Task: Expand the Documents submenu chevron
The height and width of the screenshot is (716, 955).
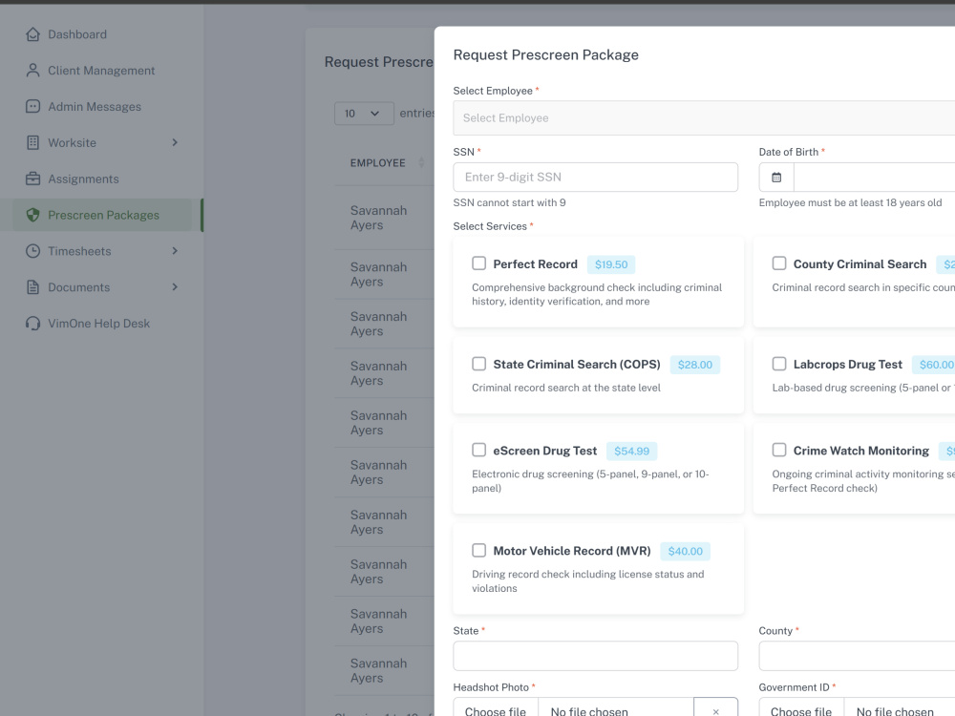Action: [175, 286]
